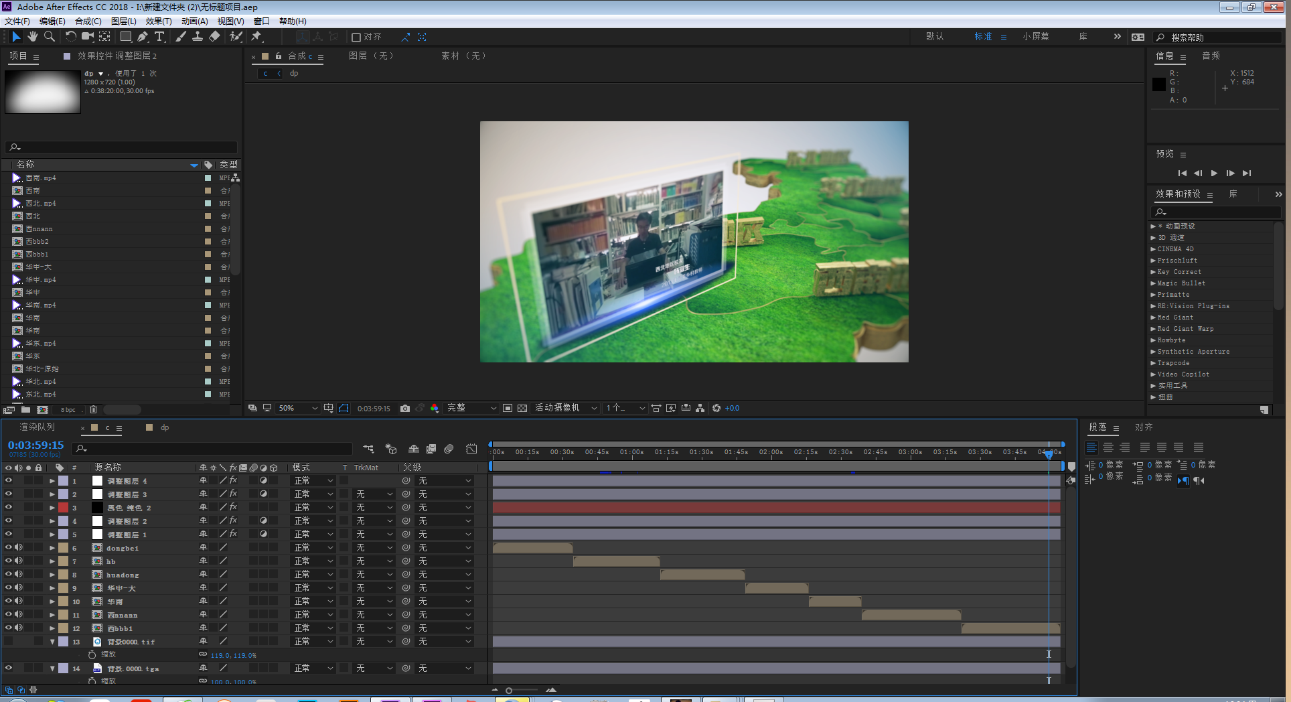Mute audio on the huadong layer

pos(18,574)
